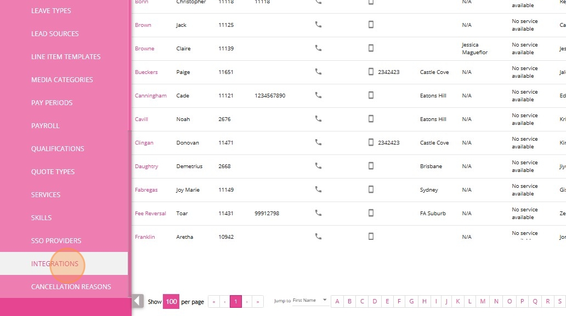The height and width of the screenshot is (316, 566).
Task: Open Line Item Templates in the sidebar
Action: tap(66, 57)
